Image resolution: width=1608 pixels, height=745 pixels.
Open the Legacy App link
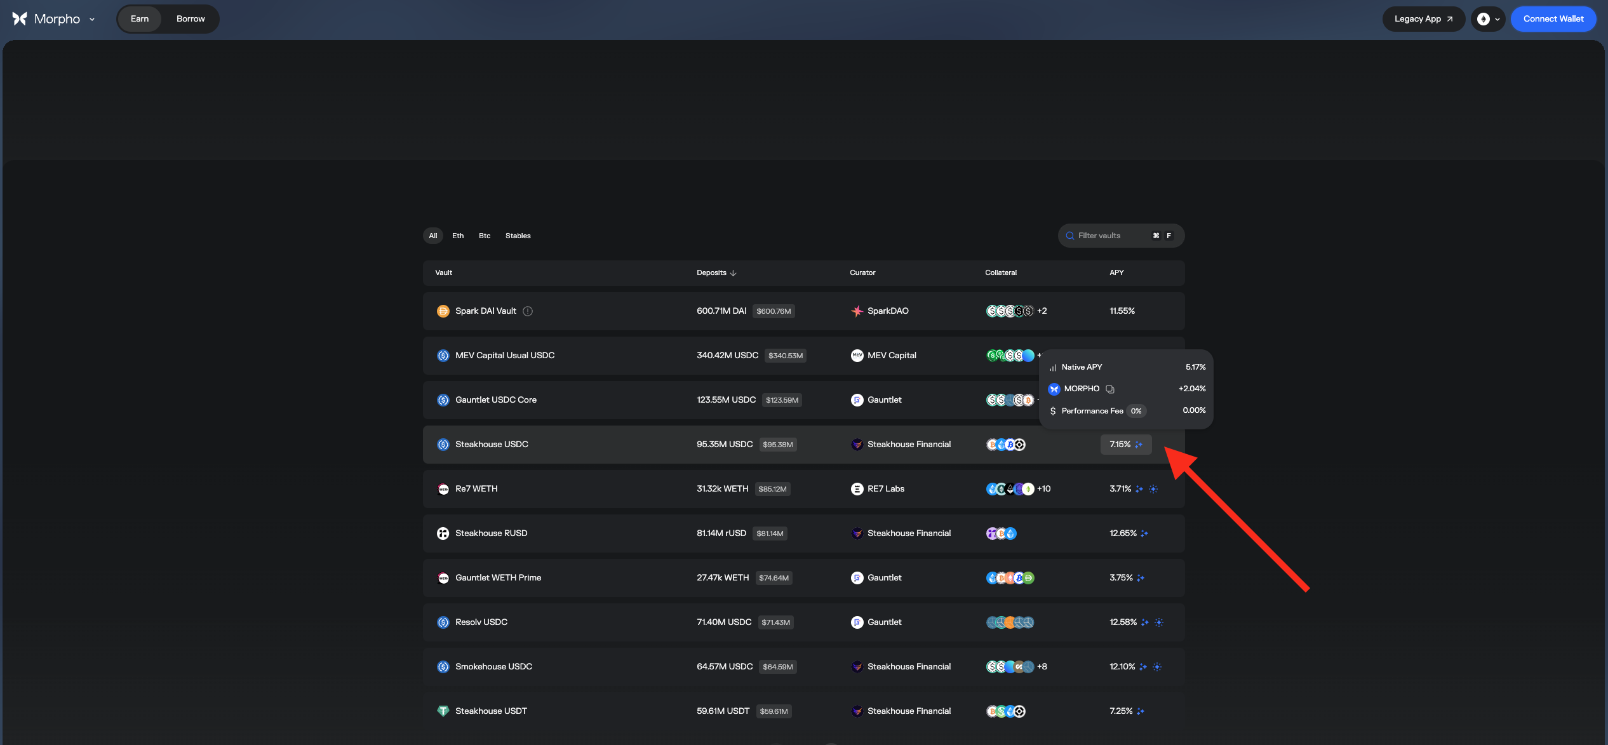click(x=1423, y=19)
